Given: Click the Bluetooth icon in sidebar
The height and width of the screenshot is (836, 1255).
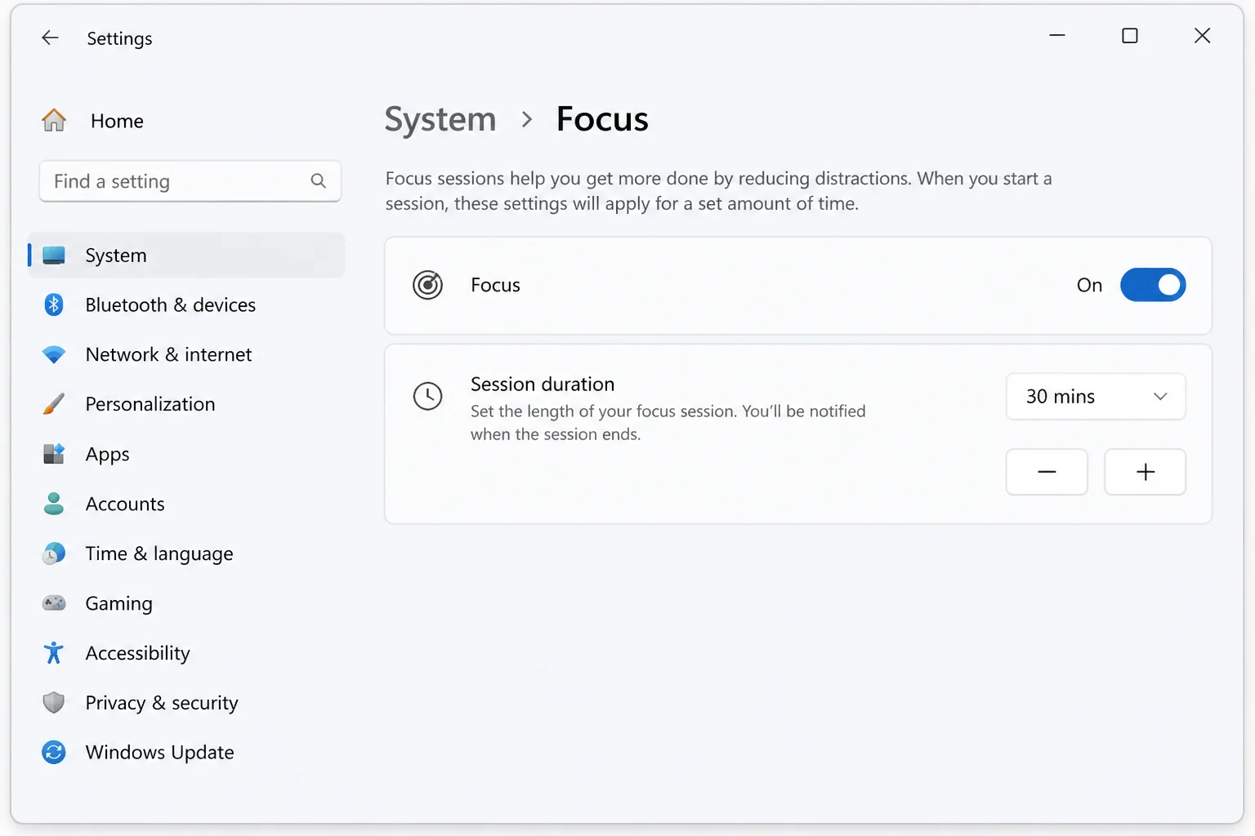Looking at the screenshot, I should coord(54,305).
